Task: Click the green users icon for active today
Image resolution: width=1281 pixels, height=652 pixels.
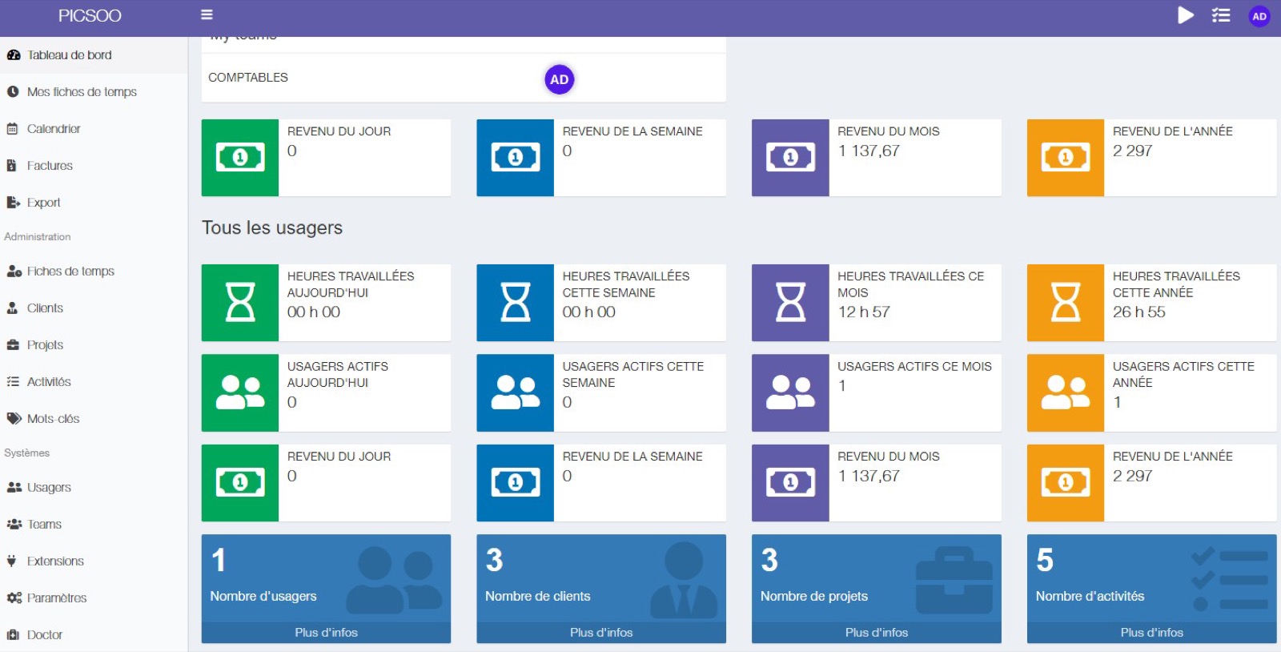Action: point(240,393)
